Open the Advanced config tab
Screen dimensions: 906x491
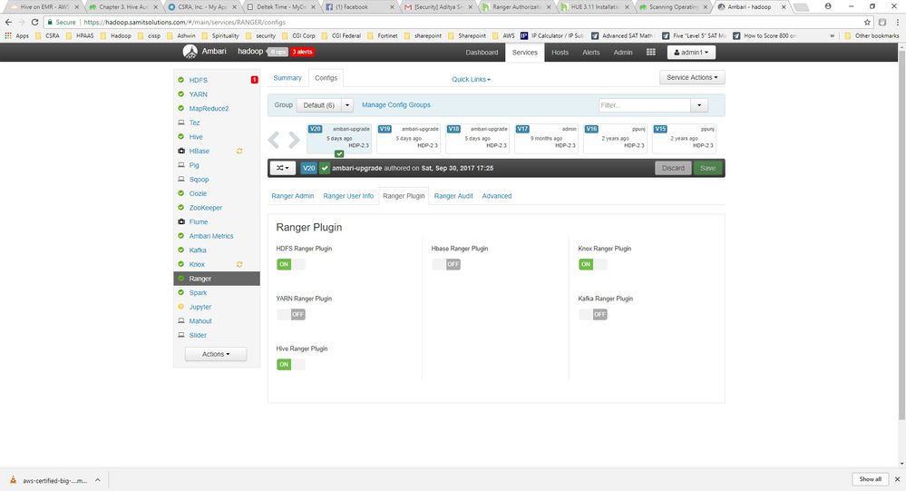497,196
